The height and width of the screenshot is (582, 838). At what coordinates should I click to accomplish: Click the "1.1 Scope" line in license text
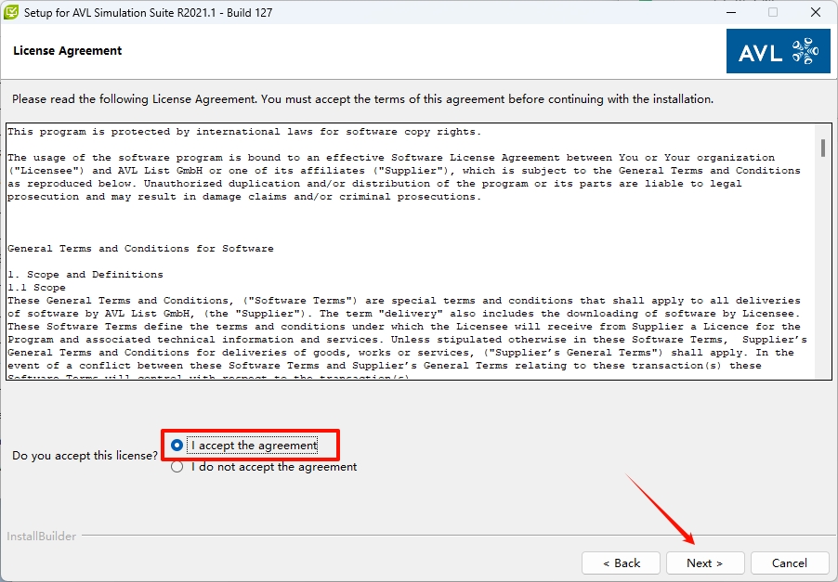[x=36, y=288]
